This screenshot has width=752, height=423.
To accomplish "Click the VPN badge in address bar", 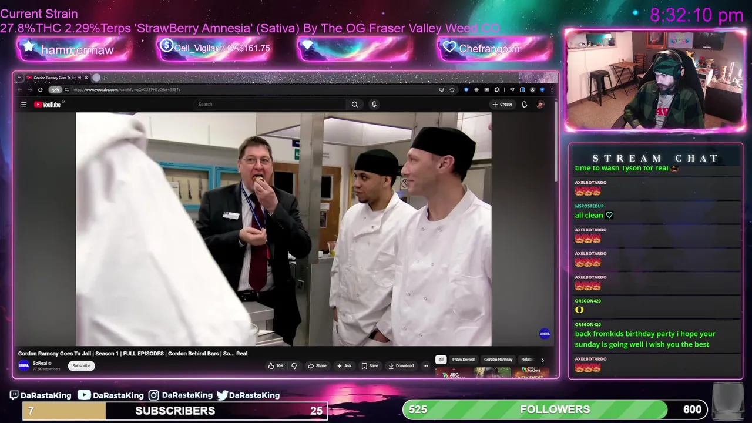I will (x=55, y=90).
